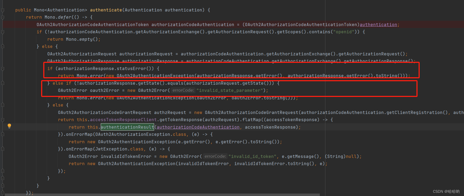This screenshot has width=464, height=196.
Task: Fold the if block checking getScopes openid
Action: pyautogui.click(x=3, y=32)
